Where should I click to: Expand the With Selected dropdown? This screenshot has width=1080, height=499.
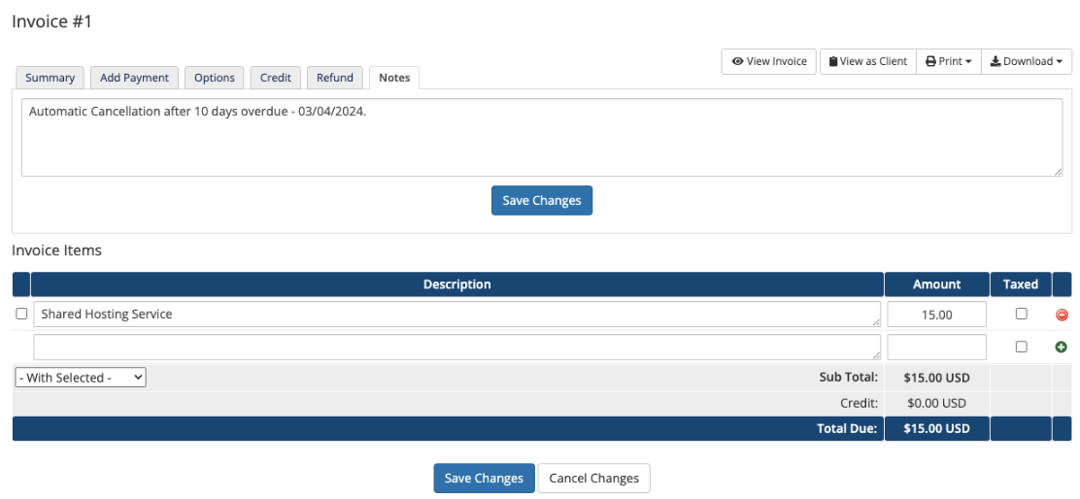coord(81,378)
